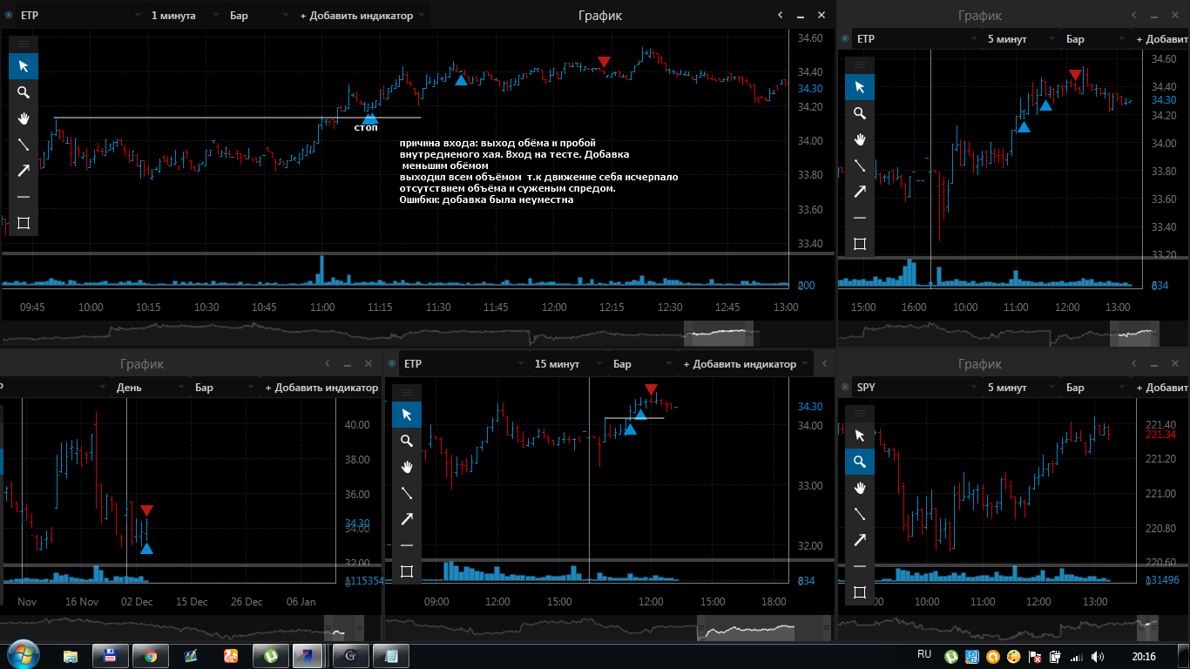This screenshot has width=1190, height=669.
Task: Choose rectangle tool in top-right ETP 5-minute chart
Action: coord(860,244)
